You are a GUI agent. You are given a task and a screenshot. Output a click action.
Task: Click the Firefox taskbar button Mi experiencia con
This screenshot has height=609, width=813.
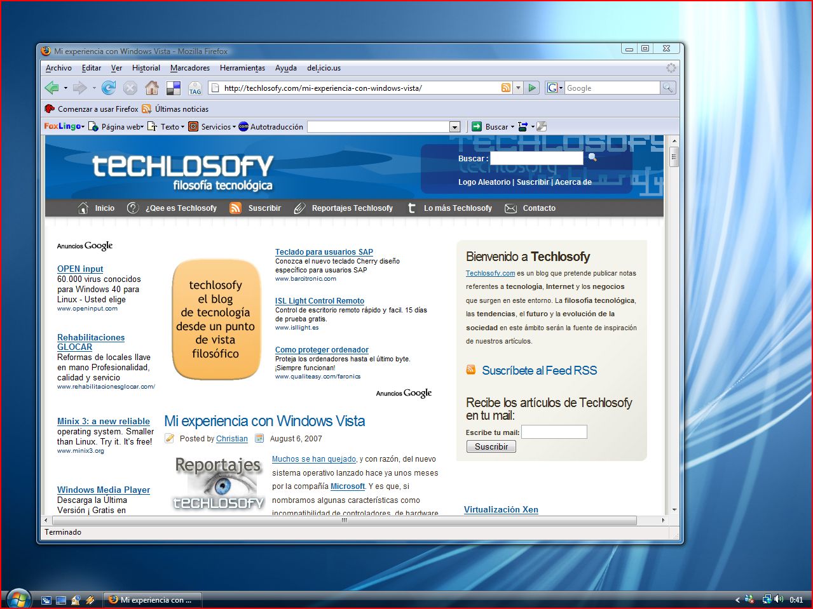click(x=153, y=599)
